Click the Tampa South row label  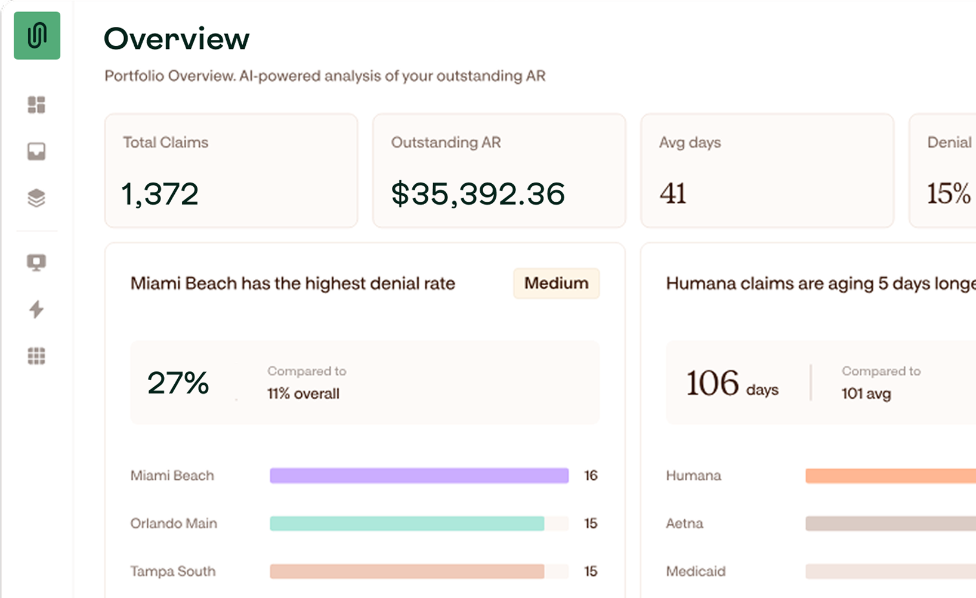coord(173,571)
